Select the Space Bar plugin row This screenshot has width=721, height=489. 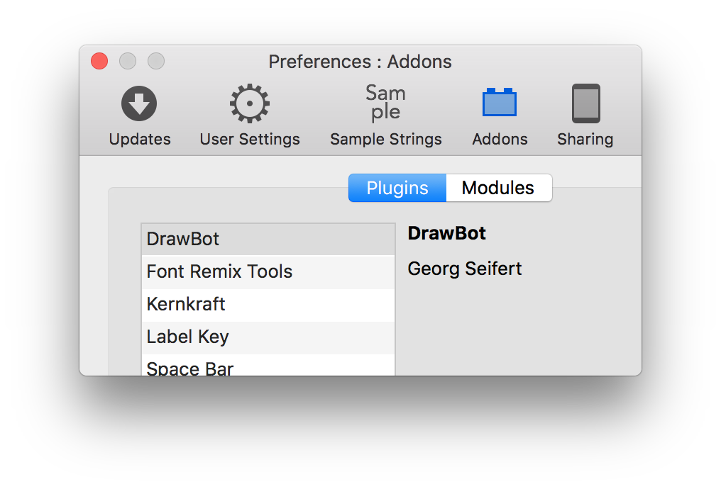click(268, 367)
